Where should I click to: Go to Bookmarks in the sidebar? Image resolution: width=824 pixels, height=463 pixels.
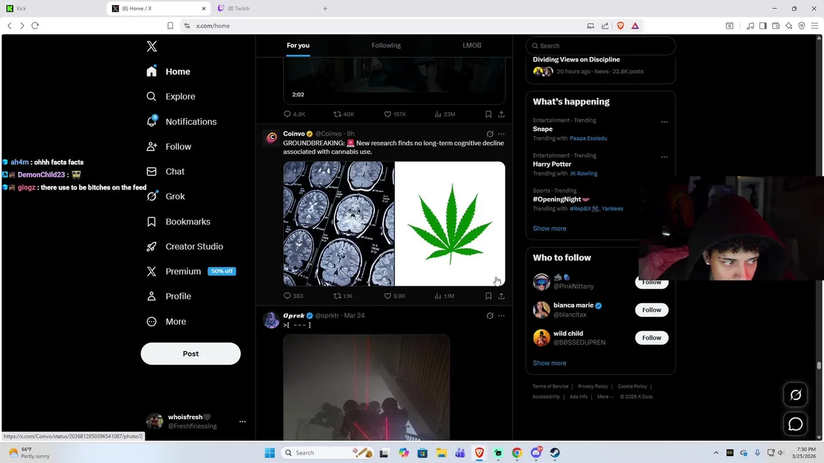point(178,221)
